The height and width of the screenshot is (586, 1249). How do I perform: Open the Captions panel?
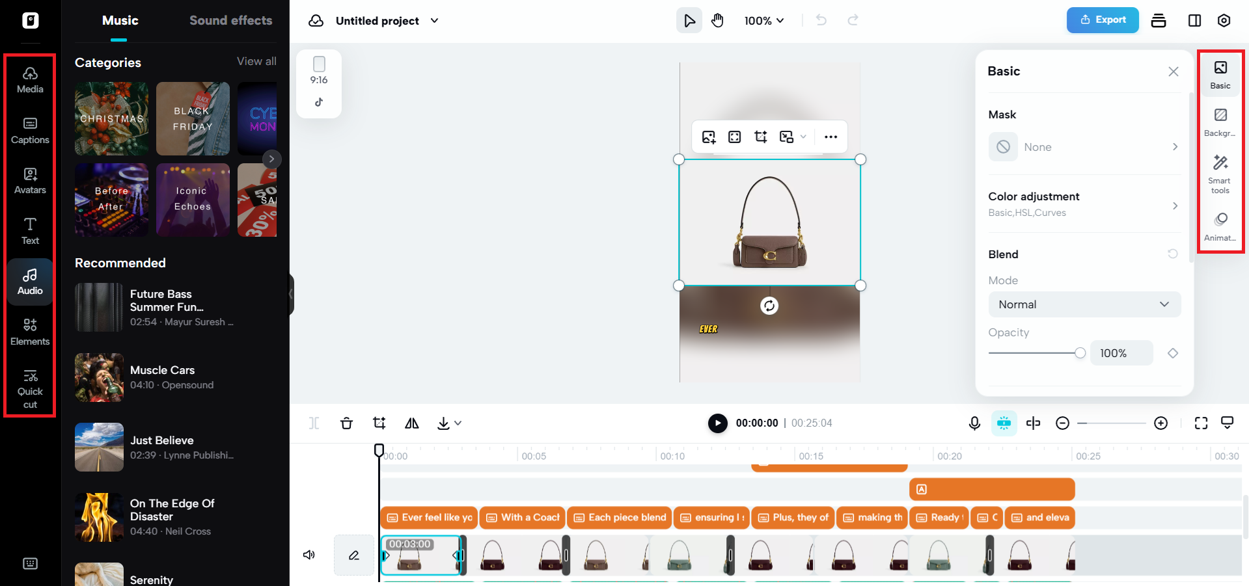point(30,131)
